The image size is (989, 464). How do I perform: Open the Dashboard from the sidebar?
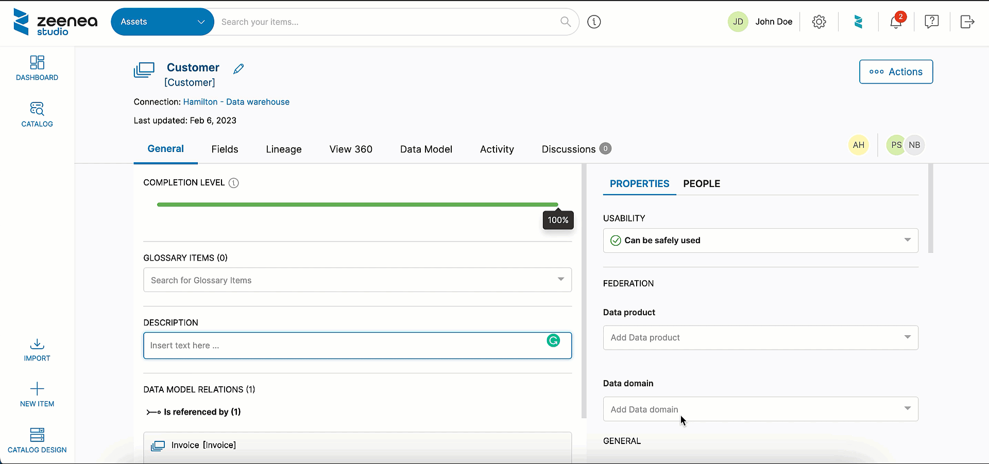coord(37,68)
